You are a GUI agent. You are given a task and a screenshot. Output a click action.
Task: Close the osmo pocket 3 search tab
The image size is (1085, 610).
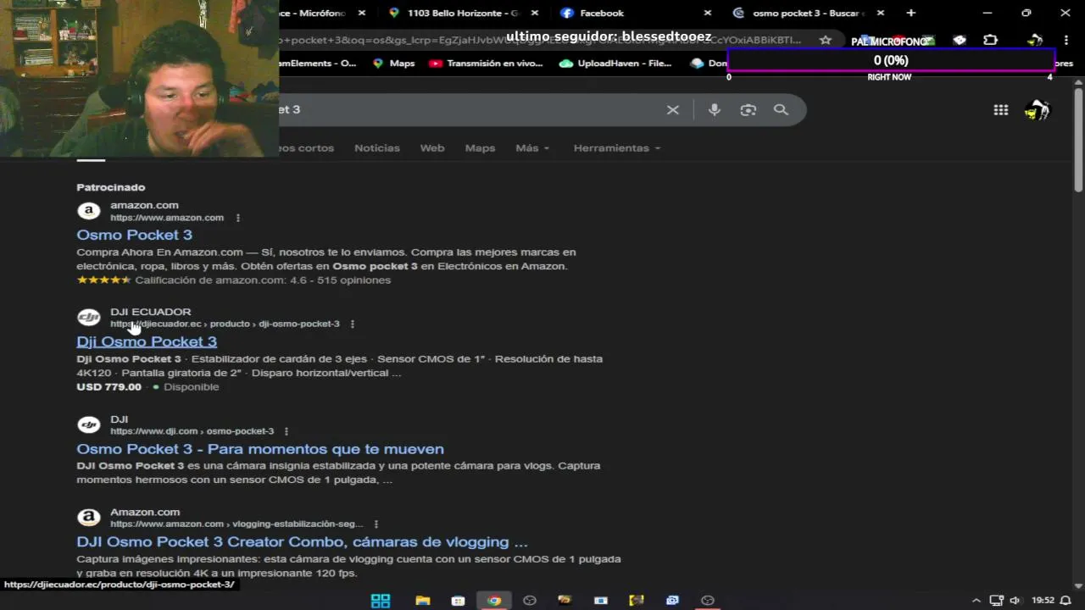(881, 13)
